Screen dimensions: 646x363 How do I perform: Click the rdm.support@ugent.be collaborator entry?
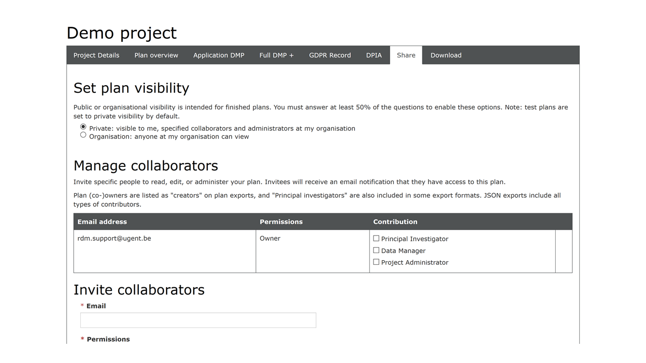pyautogui.click(x=114, y=238)
